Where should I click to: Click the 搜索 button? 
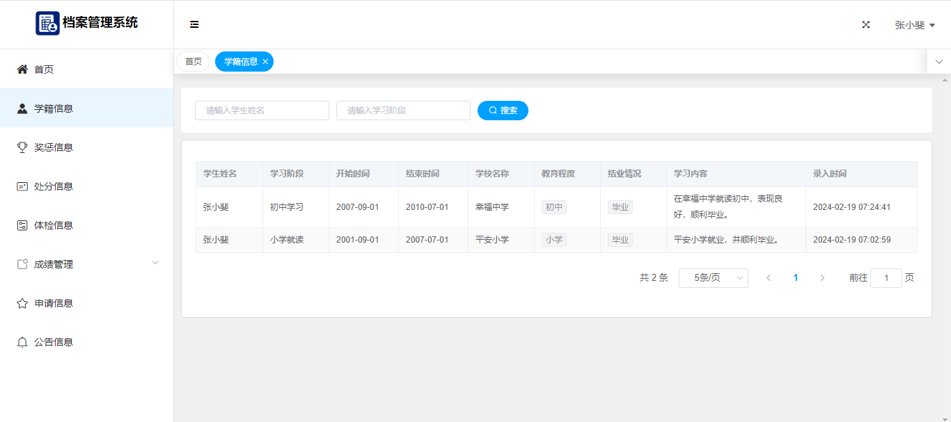click(503, 111)
